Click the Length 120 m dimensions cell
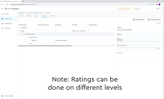 click(79, 31)
